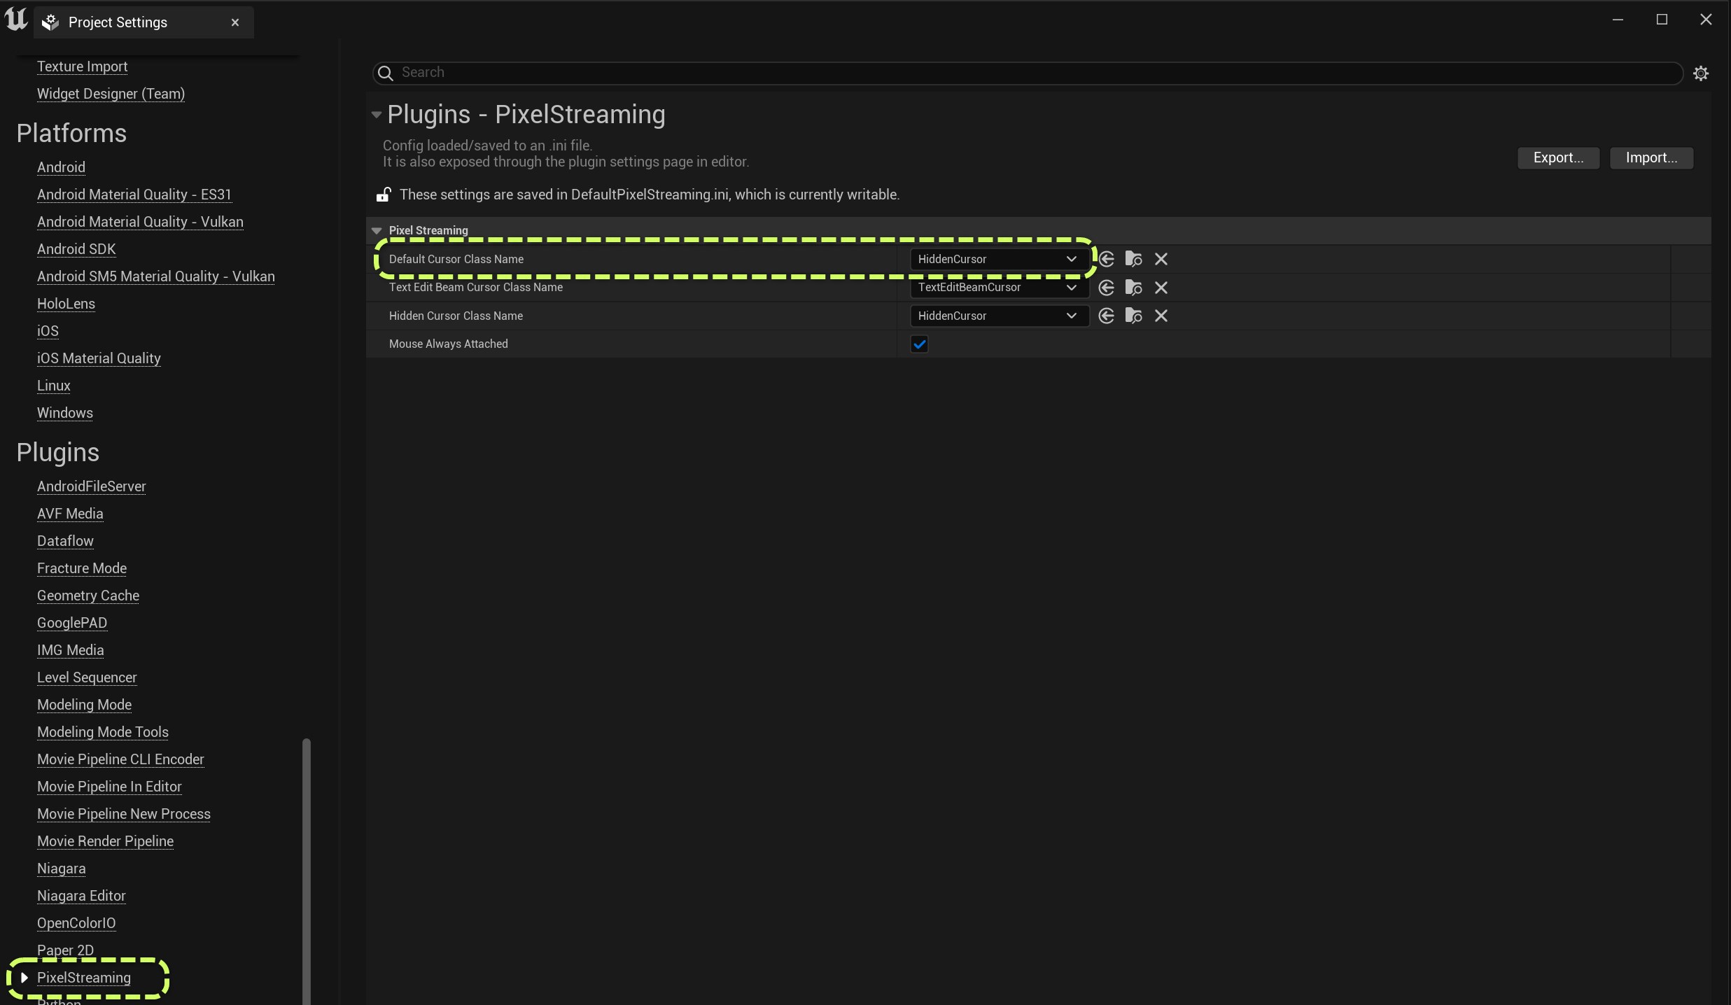Open Text Edit Beam Cursor Class Name dropdown
The width and height of the screenshot is (1731, 1005).
[999, 288]
